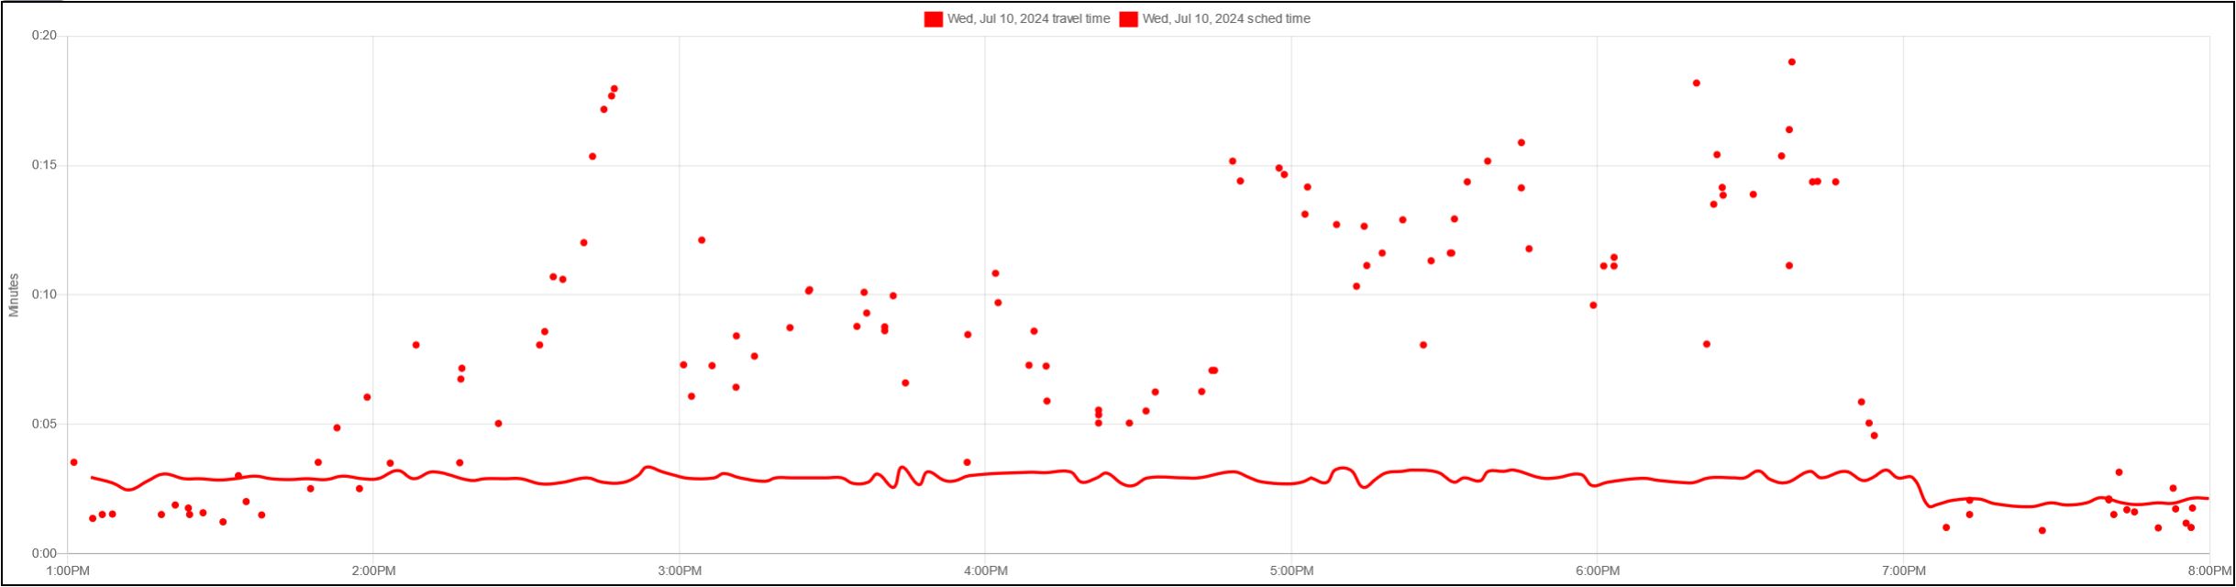Hide the 'Wed, Jul 10, 2024 sched time' series label
The width and height of the screenshot is (2236, 587).
tap(1225, 19)
